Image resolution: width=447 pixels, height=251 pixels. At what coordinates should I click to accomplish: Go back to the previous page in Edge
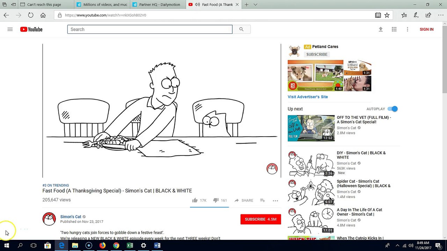point(6,15)
